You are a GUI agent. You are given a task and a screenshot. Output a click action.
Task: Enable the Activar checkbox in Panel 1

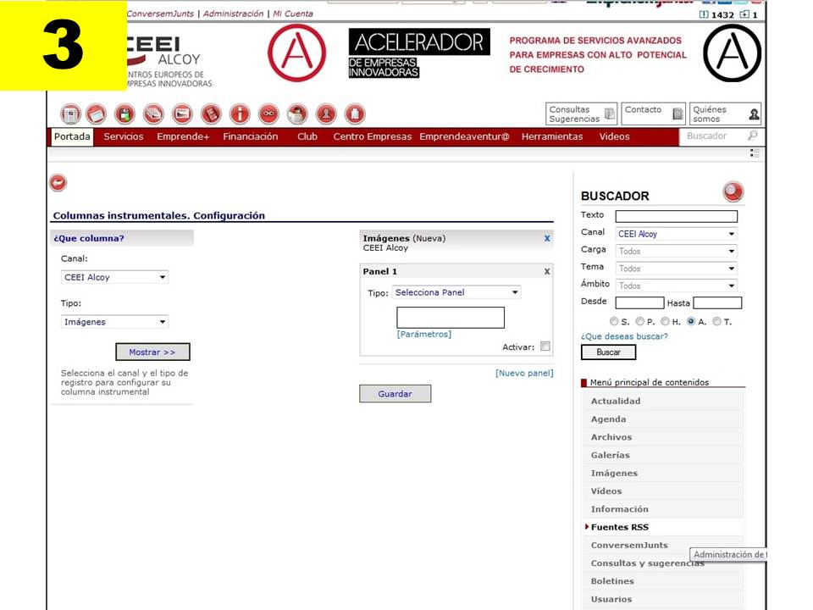click(545, 347)
